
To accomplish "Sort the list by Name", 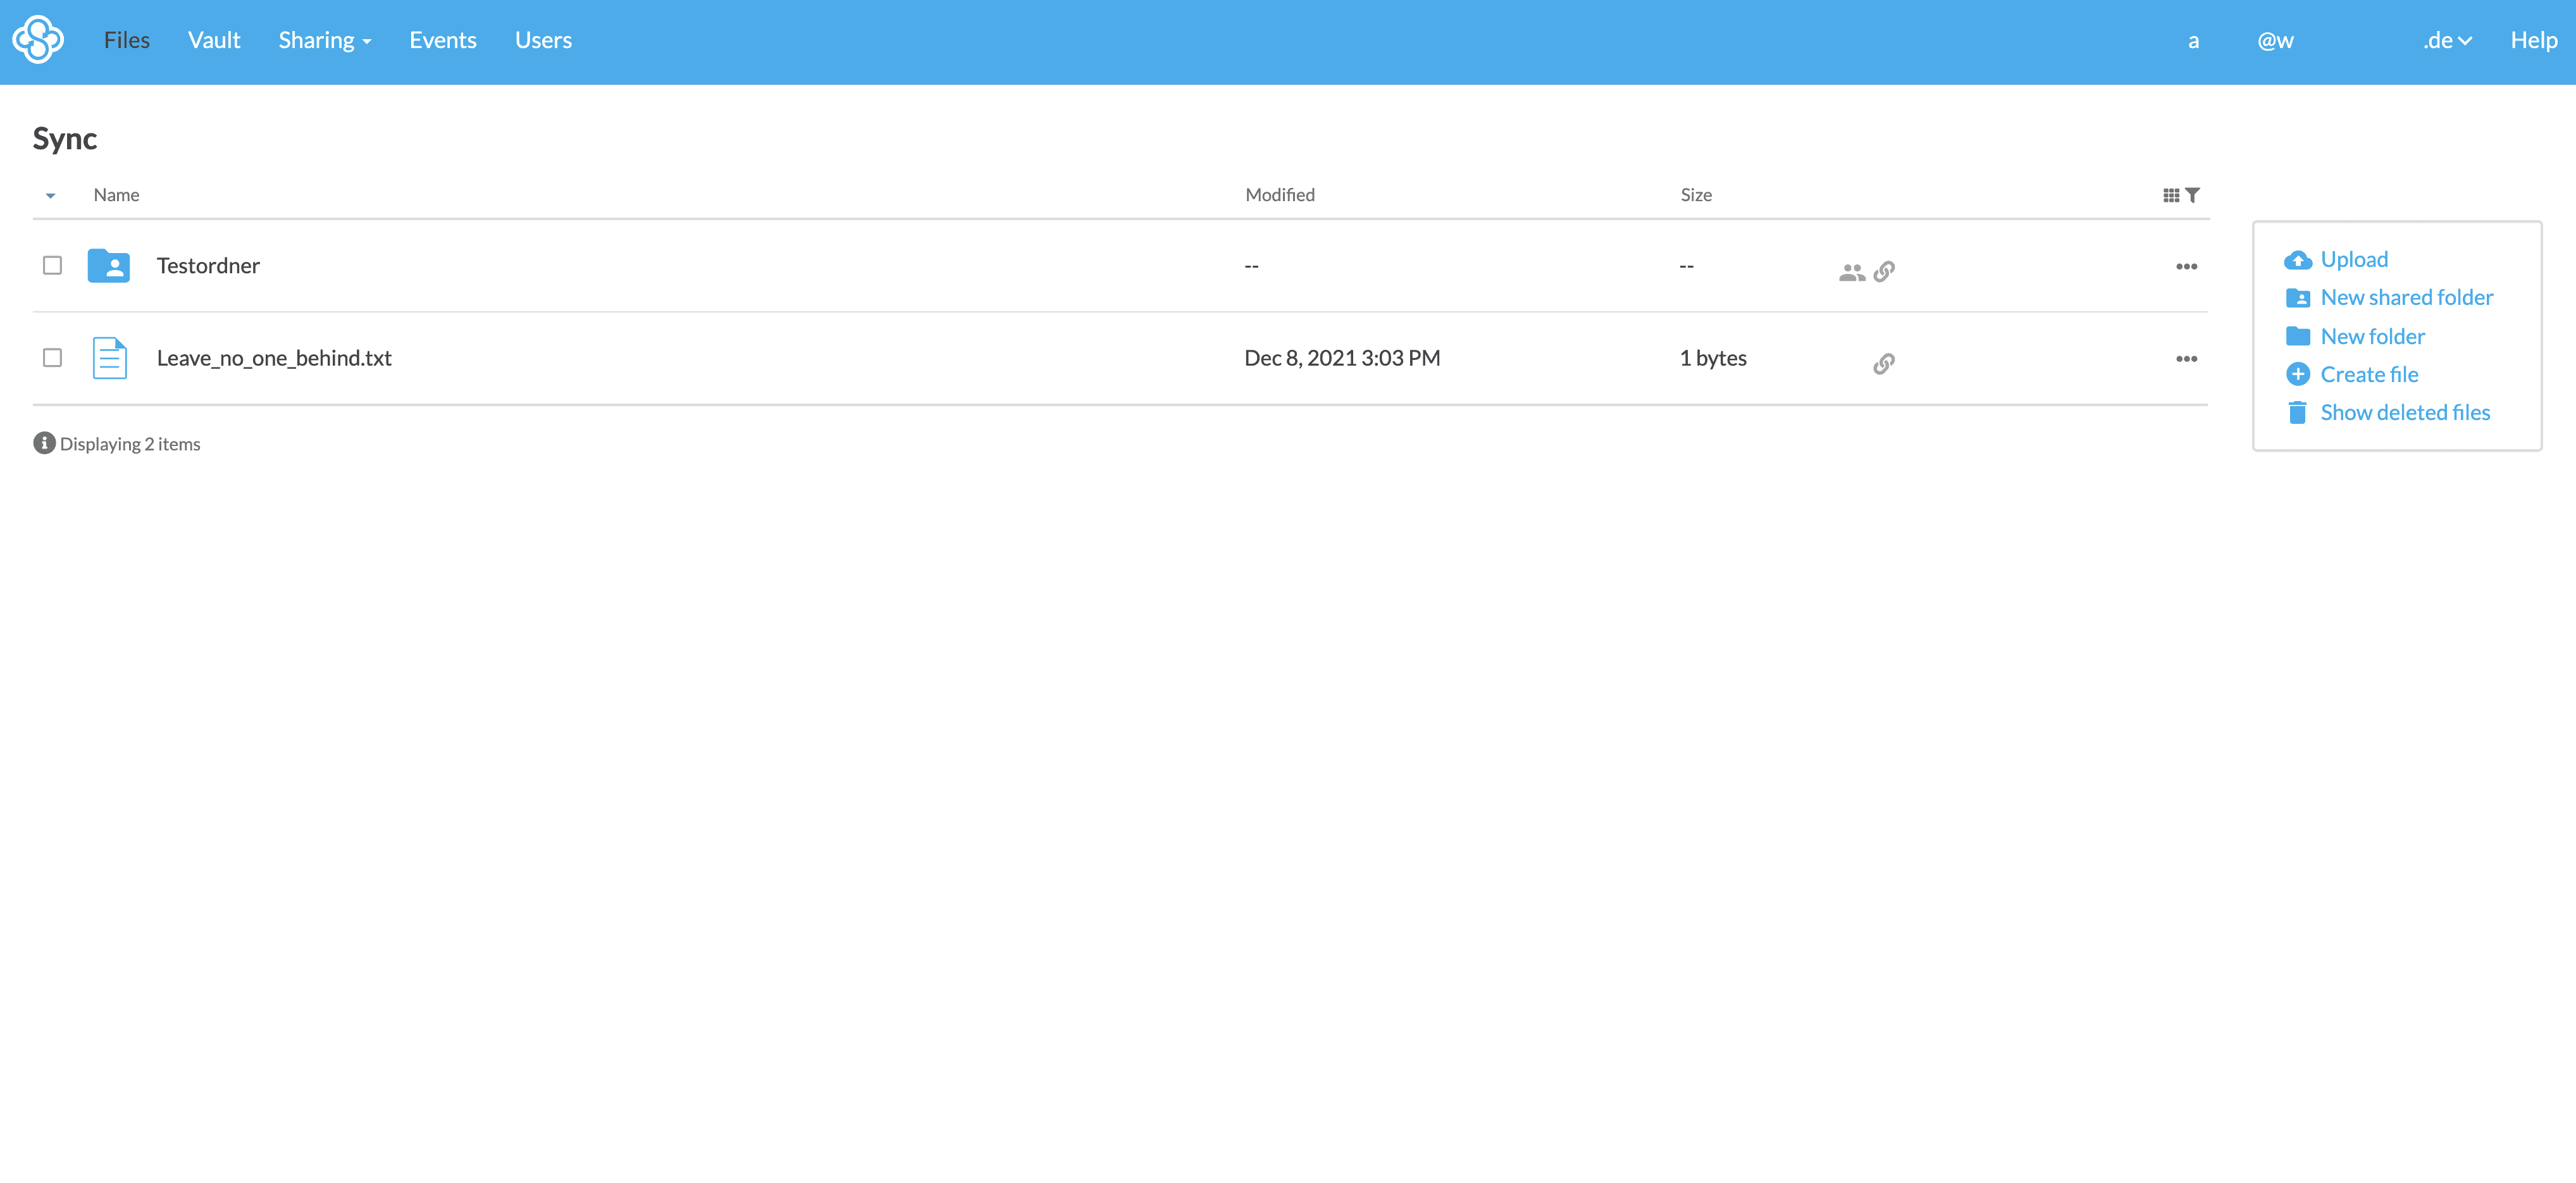I will pyautogui.click(x=116, y=195).
